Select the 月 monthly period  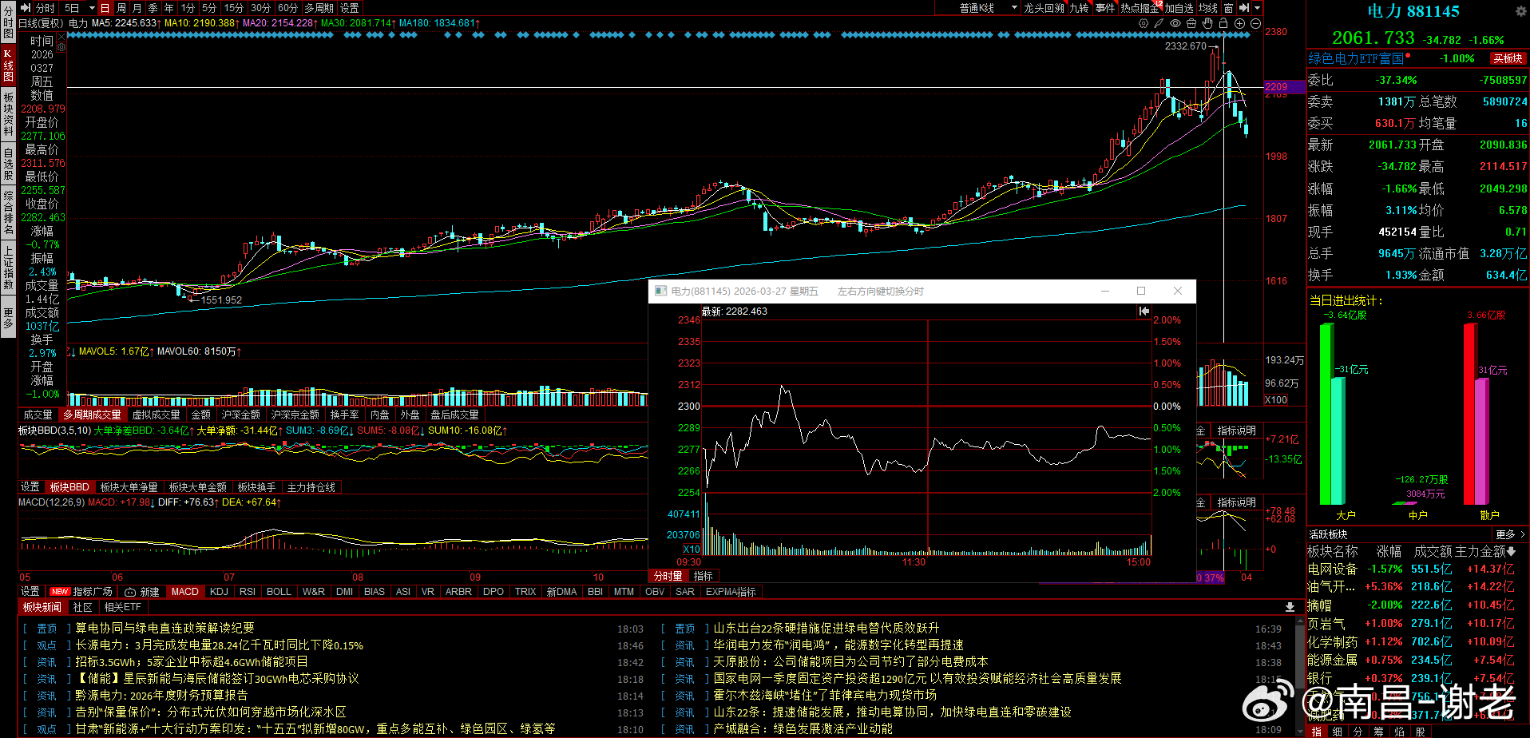(x=137, y=8)
